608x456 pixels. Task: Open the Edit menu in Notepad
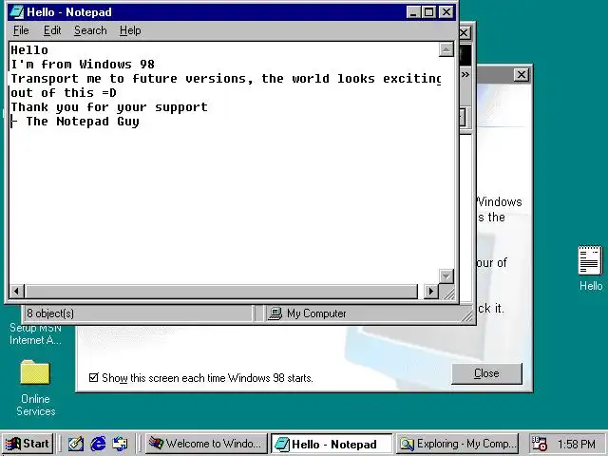pyautogui.click(x=52, y=30)
